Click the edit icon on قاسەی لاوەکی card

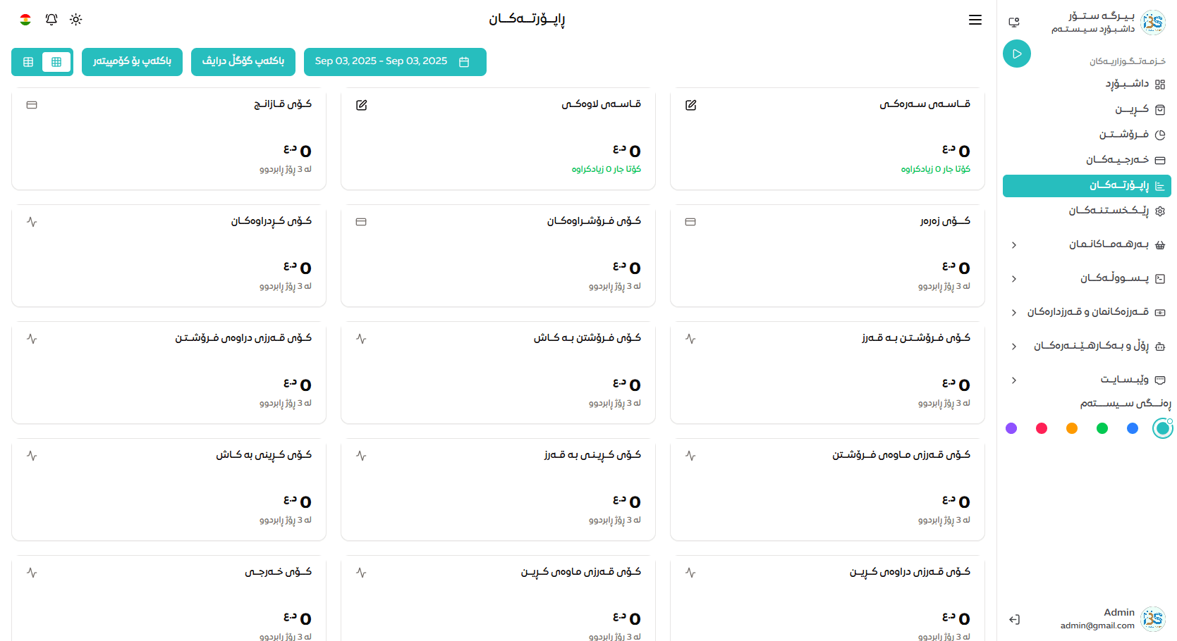click(361, 105)
